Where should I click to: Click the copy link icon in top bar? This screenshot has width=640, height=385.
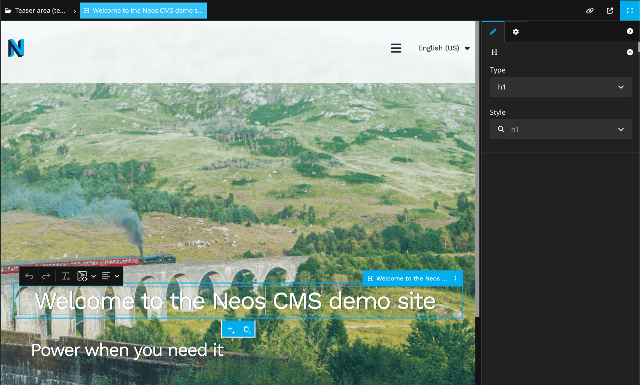(x=589, y=10)
